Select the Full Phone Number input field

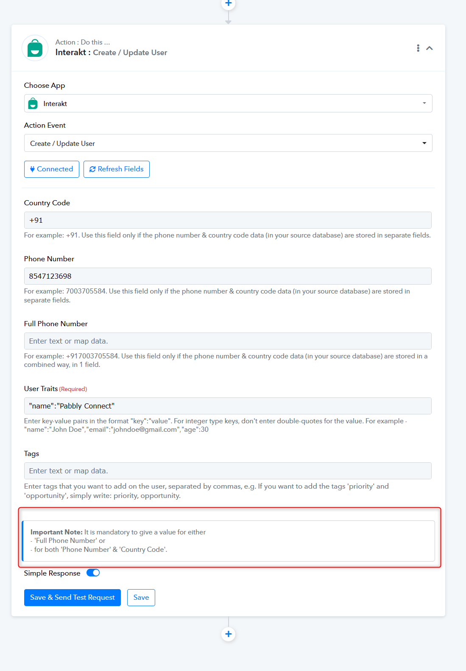(x=228, y=341)
